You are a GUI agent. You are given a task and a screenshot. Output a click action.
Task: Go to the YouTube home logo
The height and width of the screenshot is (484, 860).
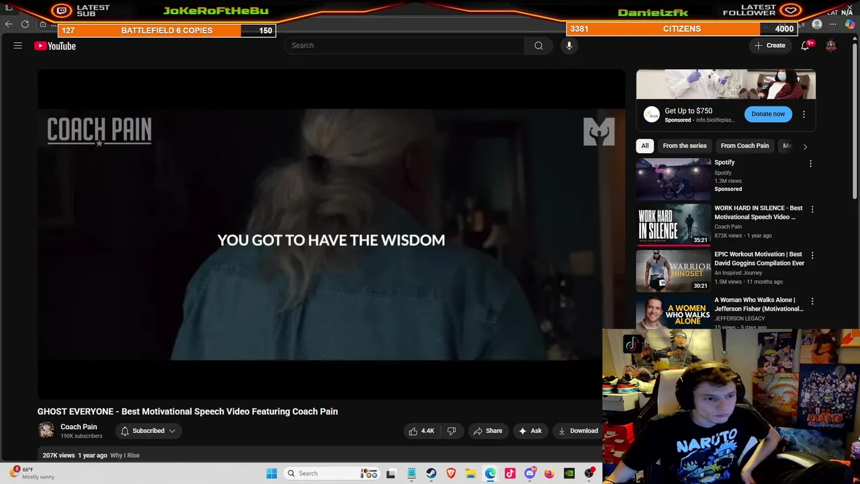[x=55, y=46]
